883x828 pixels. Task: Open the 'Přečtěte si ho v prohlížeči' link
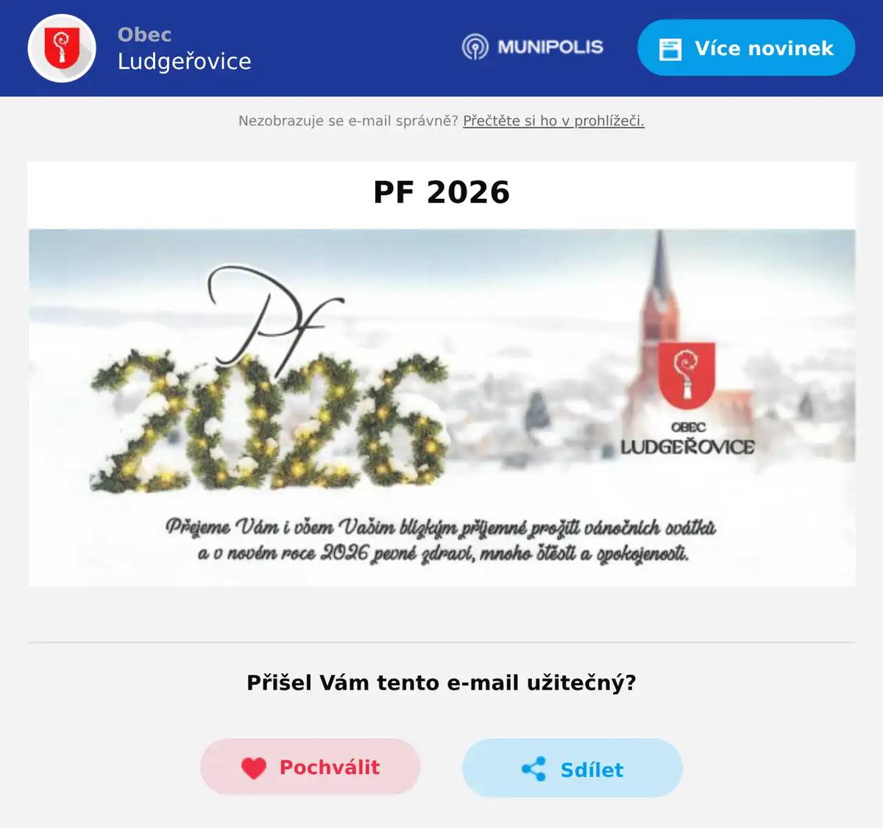(x=553, y=121)
